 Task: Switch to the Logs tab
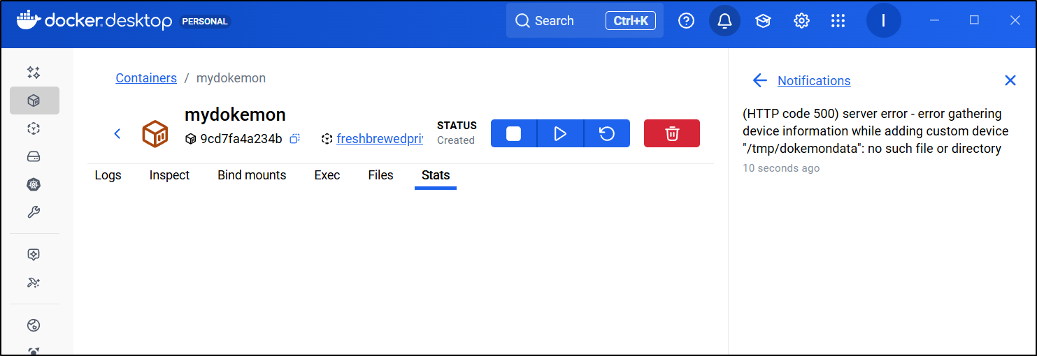(108, 175)
